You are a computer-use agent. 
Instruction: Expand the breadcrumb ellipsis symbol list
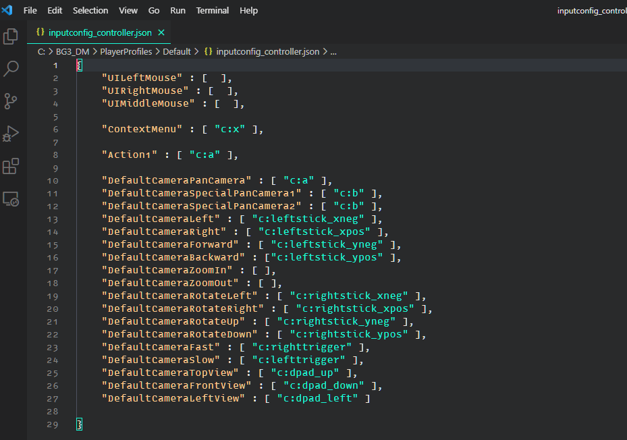(333, 51)
